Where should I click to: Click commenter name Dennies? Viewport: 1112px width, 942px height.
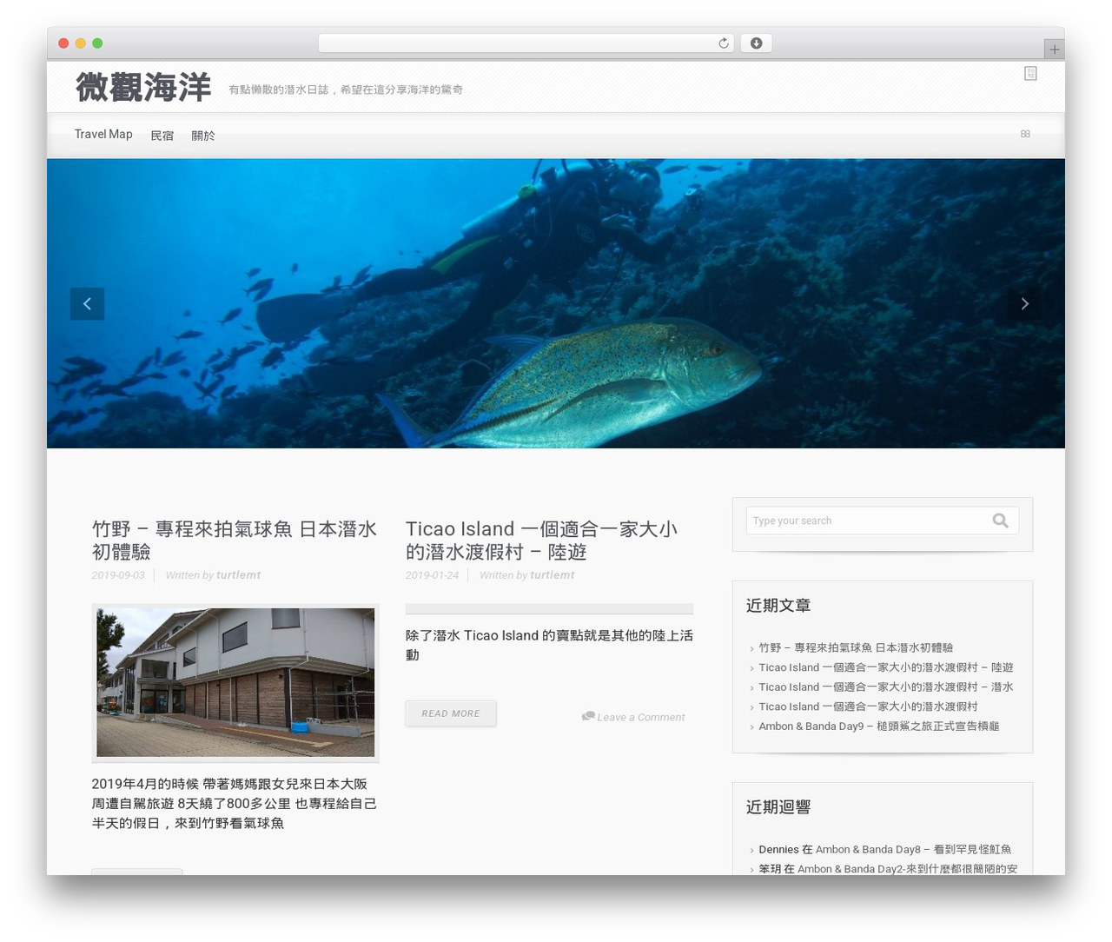778,849
